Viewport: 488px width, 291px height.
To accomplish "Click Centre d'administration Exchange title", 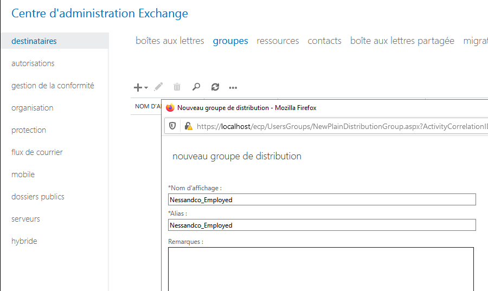I will pyautogui.click(x=100, y=14).
